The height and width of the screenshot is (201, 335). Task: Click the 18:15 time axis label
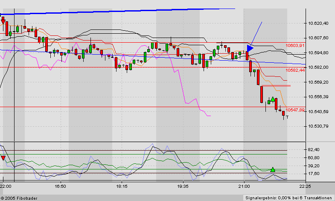(x=122, y=186)
